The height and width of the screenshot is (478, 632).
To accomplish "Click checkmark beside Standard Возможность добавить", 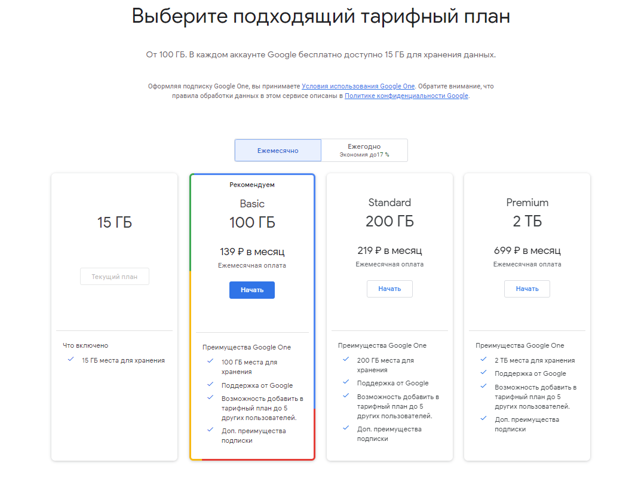I will (346, 396).
